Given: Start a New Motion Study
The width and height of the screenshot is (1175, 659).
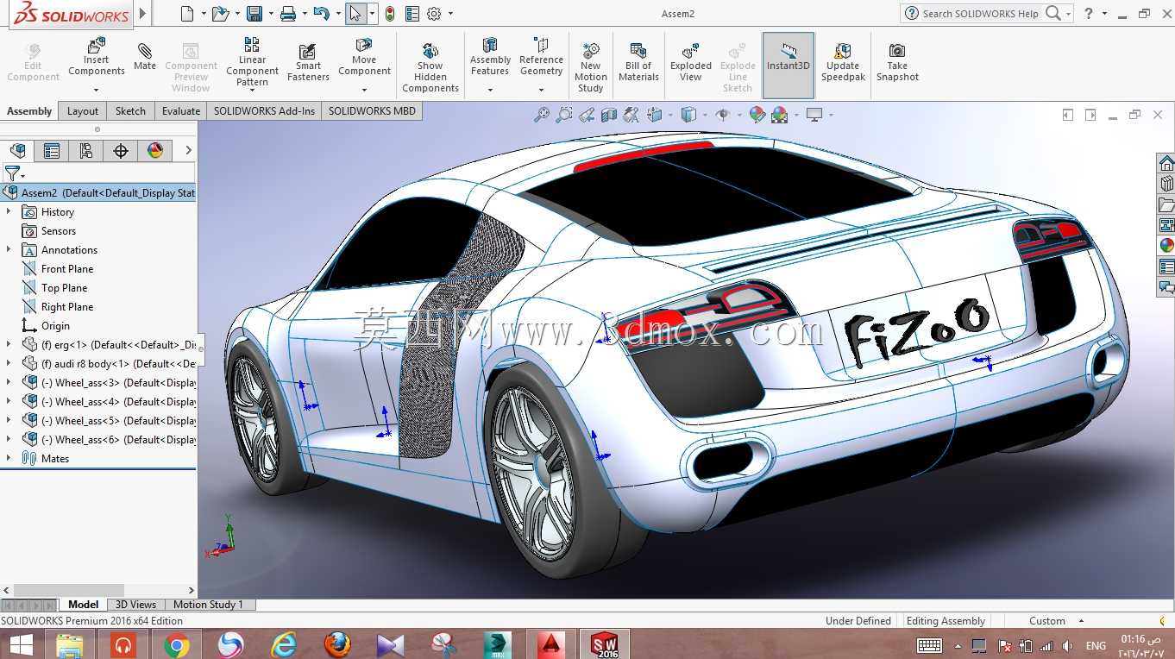Looking at the screenshot, I should (x=591, y=67).
